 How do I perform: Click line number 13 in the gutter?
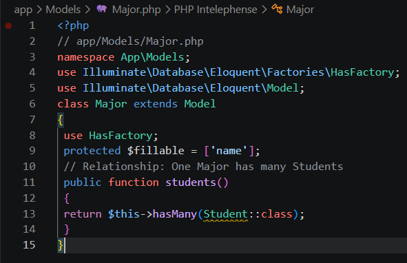pos(29,213)
